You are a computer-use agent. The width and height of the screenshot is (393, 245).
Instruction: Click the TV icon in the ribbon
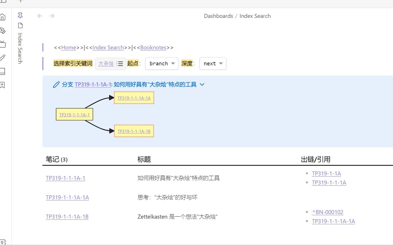[2, 44]
